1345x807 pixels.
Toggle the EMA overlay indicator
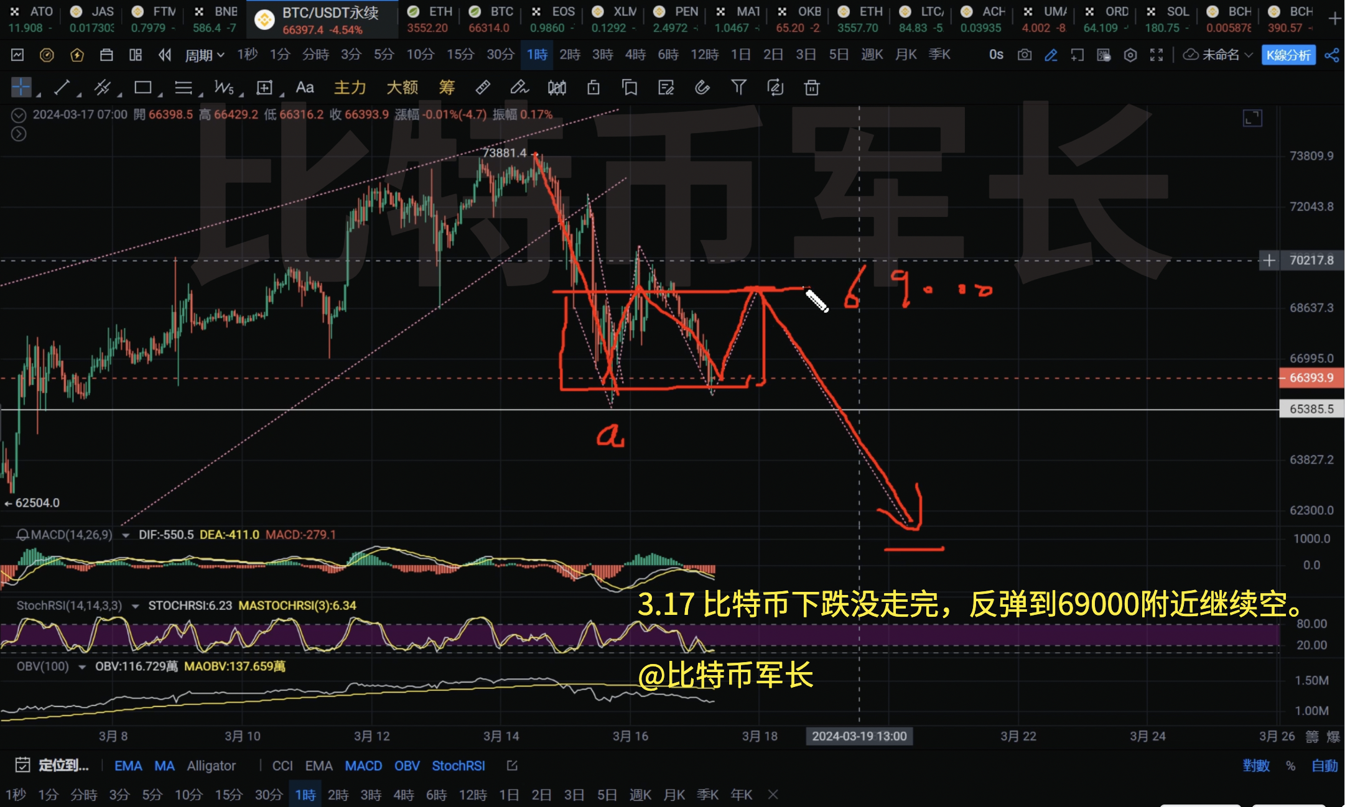click(x=128, y=766)
